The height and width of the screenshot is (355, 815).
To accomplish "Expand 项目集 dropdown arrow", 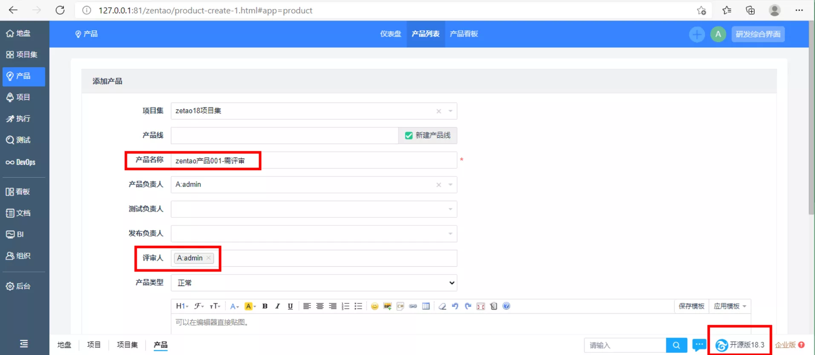I will tap(450, 111).
